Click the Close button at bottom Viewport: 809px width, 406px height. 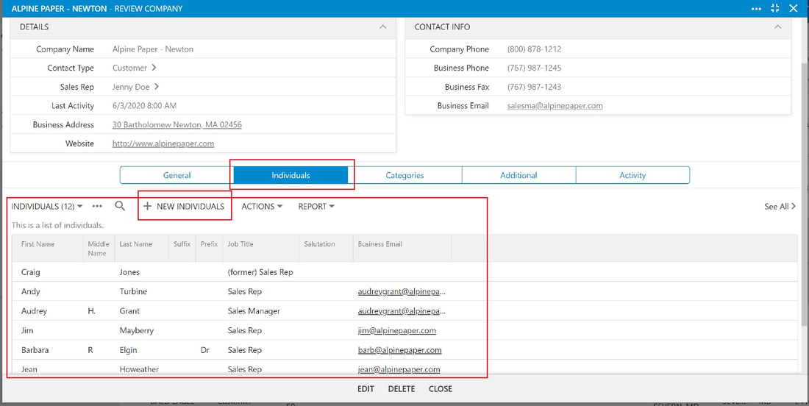[x=441, y=389]
